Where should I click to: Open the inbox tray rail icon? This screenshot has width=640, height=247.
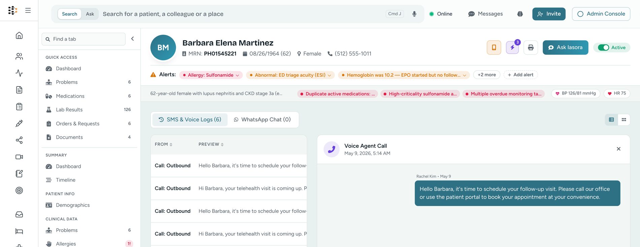click(x=19, y=214)
